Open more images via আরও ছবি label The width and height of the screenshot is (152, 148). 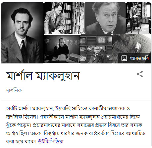(139, 58)
